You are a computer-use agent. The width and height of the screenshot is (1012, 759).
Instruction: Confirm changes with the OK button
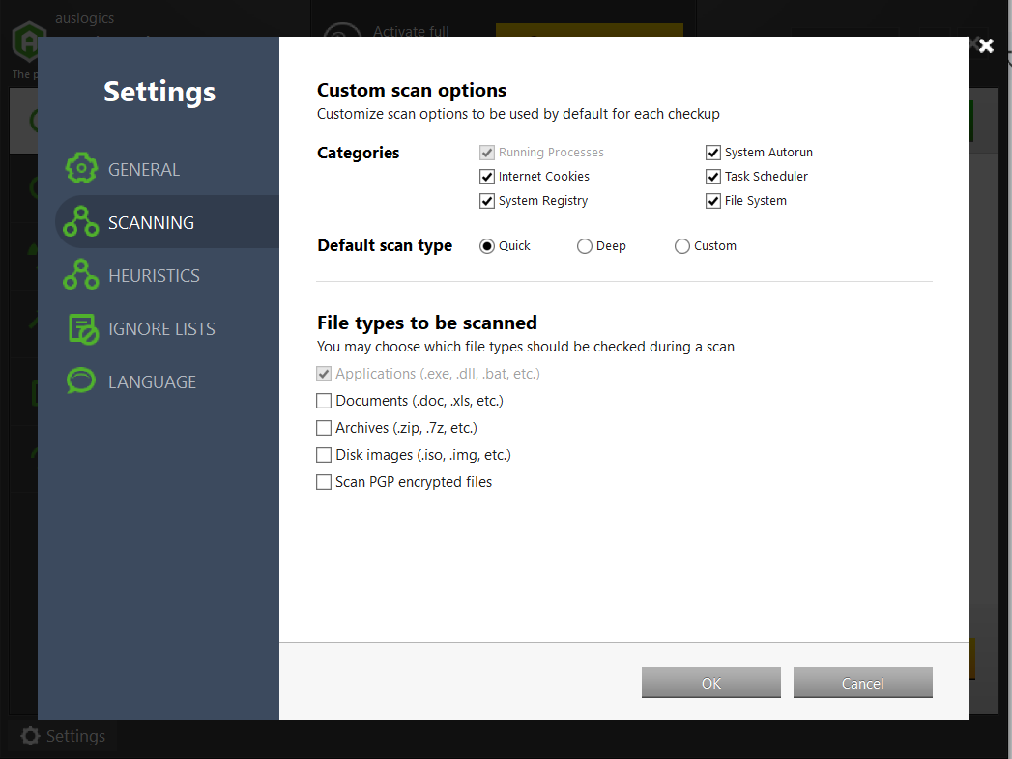click(710, 682)
